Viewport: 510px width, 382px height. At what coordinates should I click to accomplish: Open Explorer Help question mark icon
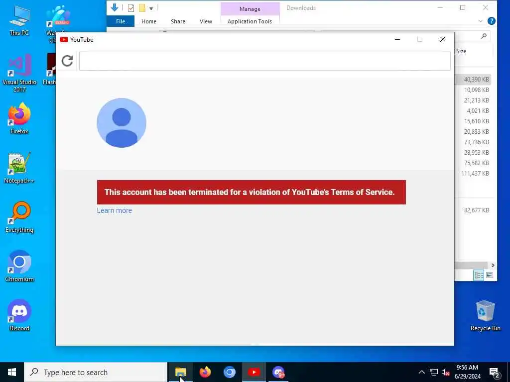tap(492, 21)
